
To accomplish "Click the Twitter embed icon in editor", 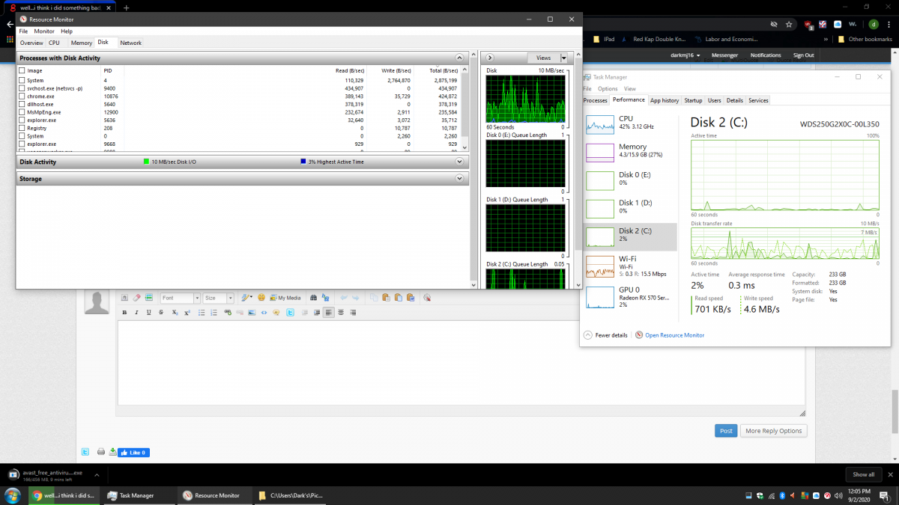I will [x=290, y=312].
